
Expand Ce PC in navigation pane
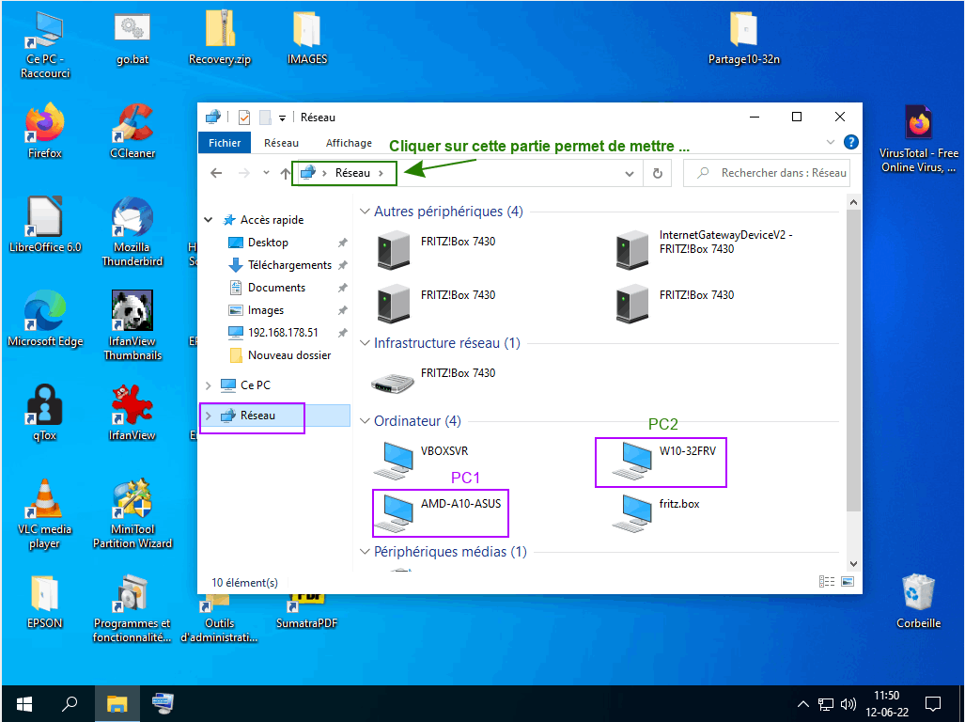(x=208, y=385)
